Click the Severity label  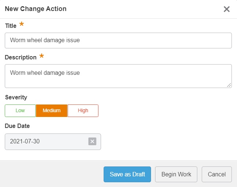point(16,97)
